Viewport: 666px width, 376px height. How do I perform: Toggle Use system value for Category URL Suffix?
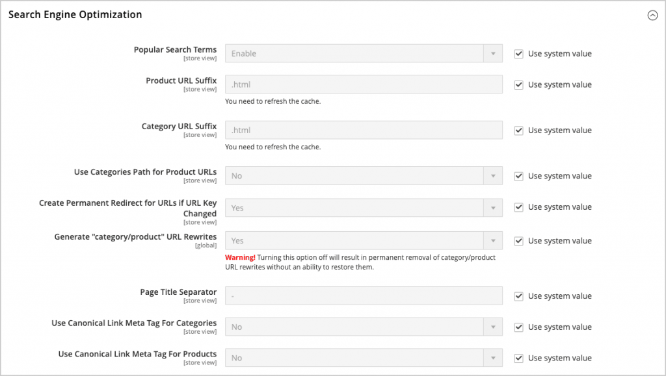tap(518, 130)
